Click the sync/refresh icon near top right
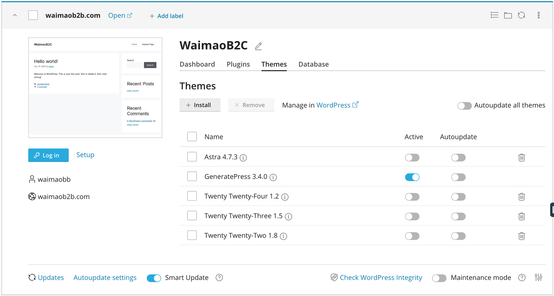 pyautogui.click(x=522, y=15)
